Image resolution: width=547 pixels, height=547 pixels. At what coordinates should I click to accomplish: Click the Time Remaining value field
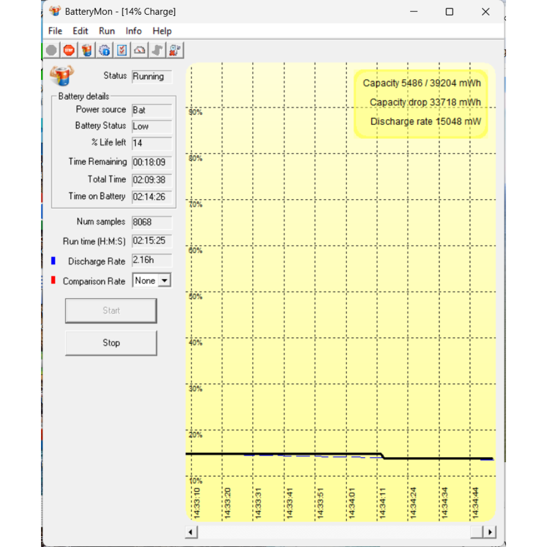[152, 162]
